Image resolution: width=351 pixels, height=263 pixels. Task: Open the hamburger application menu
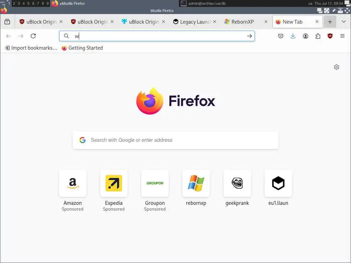click(x=342, y=36)
